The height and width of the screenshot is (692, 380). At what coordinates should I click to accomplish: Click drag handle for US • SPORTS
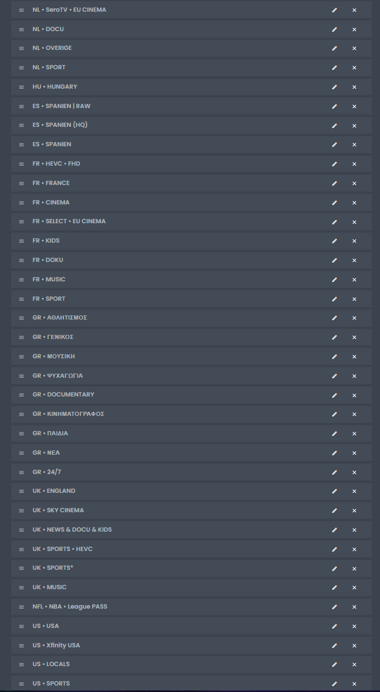[22, 684]
